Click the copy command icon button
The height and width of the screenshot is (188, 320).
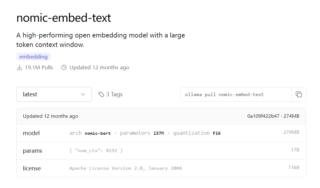[299, 94]
